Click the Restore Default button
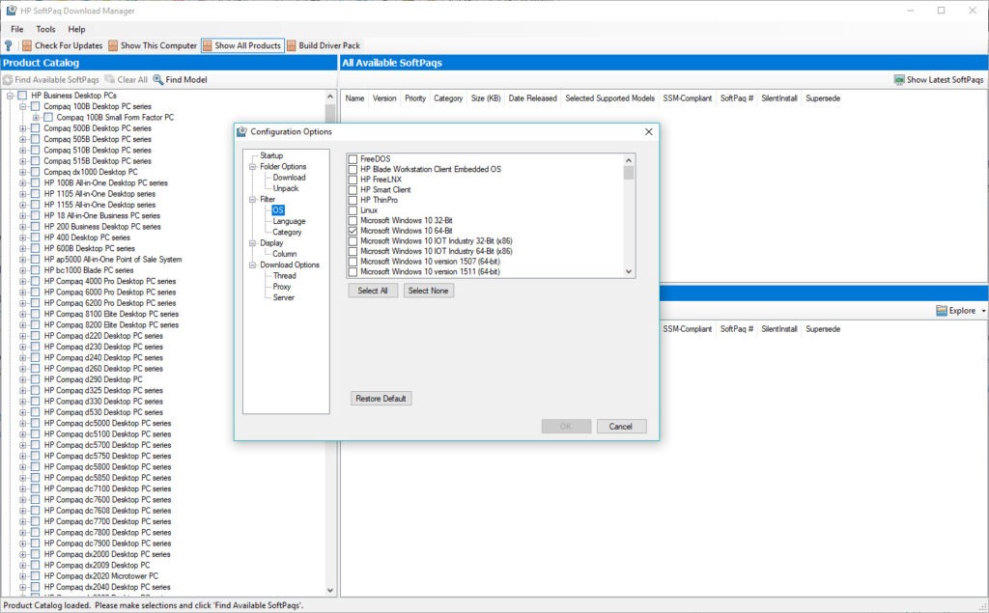This screenshot has width=989, height=613. (381, 399)
